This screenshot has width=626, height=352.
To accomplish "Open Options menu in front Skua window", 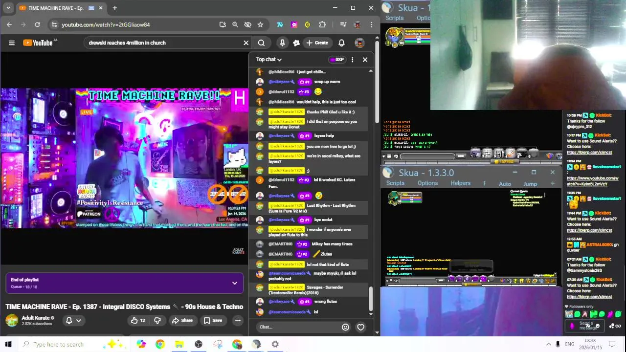I will [x=427, y=183].
